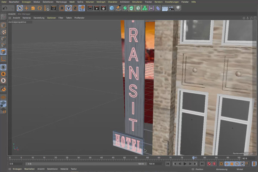The image size is (258, 172).
Task: Toggle the orange S solo button
Action: pyautogui.click(x=3, y=74)
